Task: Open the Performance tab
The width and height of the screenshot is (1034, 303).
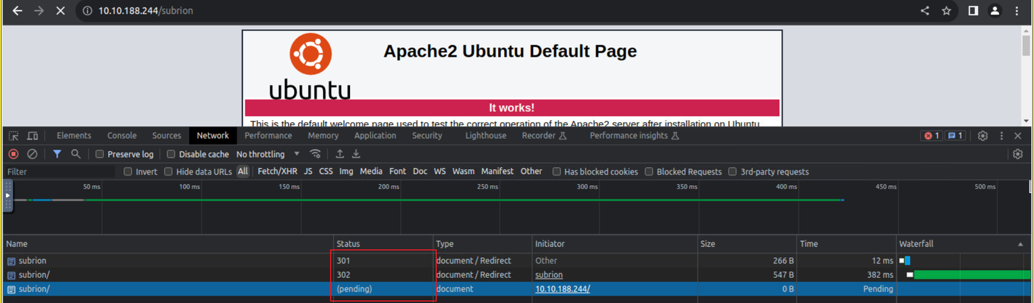Action: [268, 136]
